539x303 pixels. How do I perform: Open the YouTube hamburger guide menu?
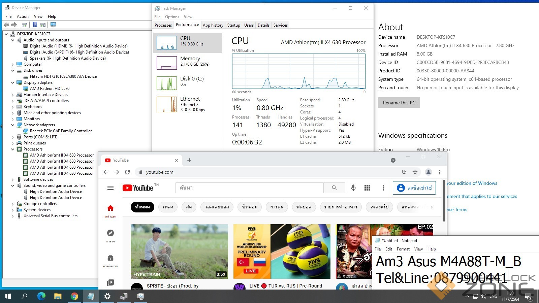(x=110, y=188)
